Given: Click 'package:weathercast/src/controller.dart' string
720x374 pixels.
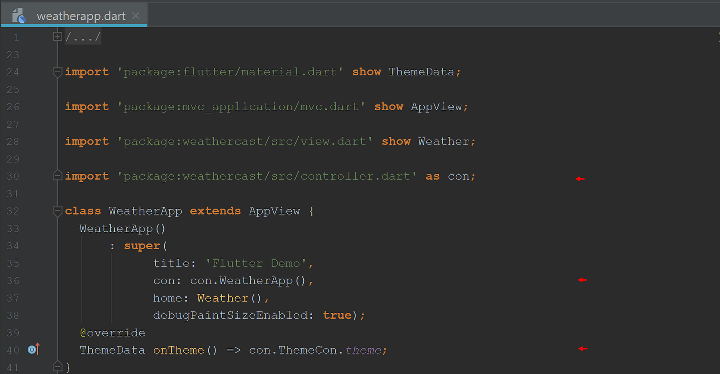Looking at the screenshot, I should point(267,176).
